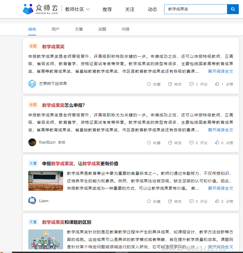
Task: Switch to the 问答 Q&A tab
Action: pyautogui.click(x=126, y=29)
